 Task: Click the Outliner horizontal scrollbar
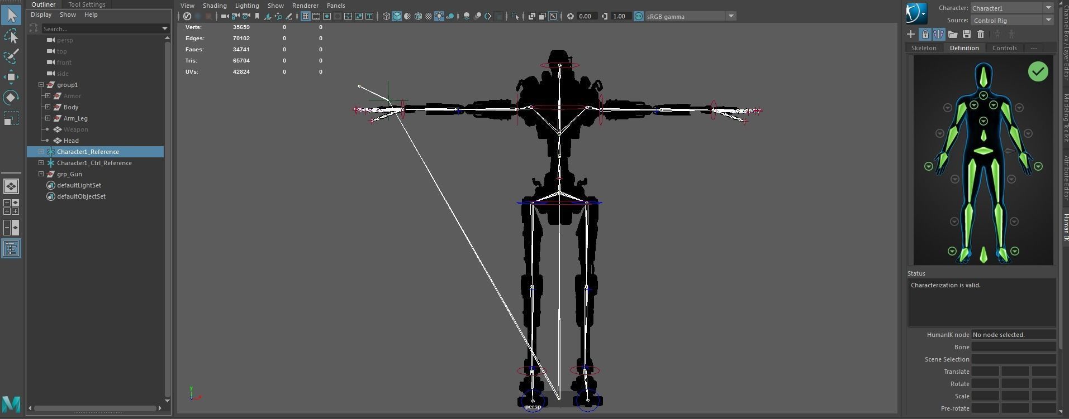pyautogui.click(x=95, y=408)
